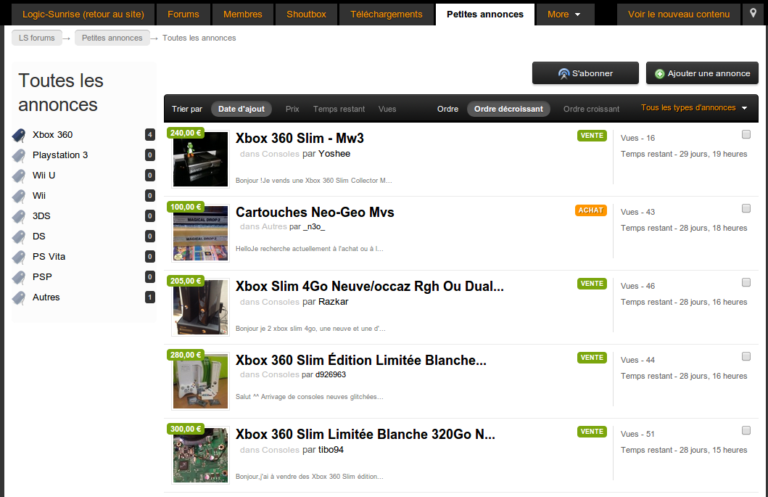Tick checkbox for Xbox 360 Slim - Mw3
The width and height of the screenshot is (768, 497).
coord(746,134)
